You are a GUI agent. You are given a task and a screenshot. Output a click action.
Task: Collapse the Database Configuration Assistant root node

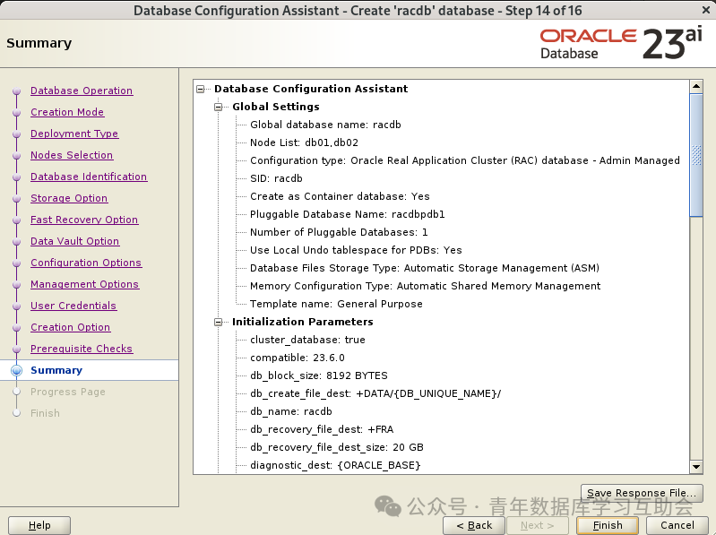(x=201, y=89)
